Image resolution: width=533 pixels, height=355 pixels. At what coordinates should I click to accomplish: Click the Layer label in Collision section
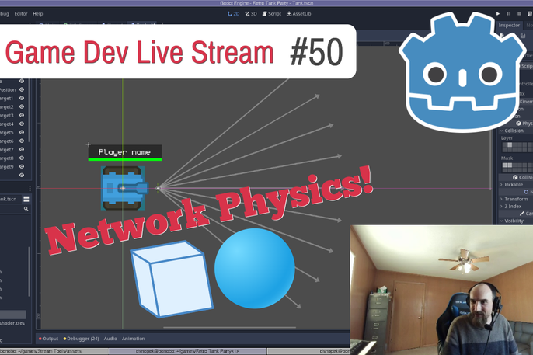(x=507, y=138)
